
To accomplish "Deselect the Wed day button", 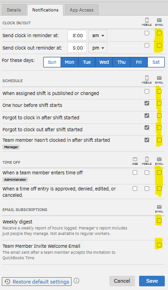I will click(104, 62).
